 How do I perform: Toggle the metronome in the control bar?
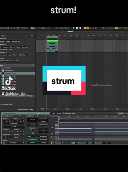tap(18, 28)
